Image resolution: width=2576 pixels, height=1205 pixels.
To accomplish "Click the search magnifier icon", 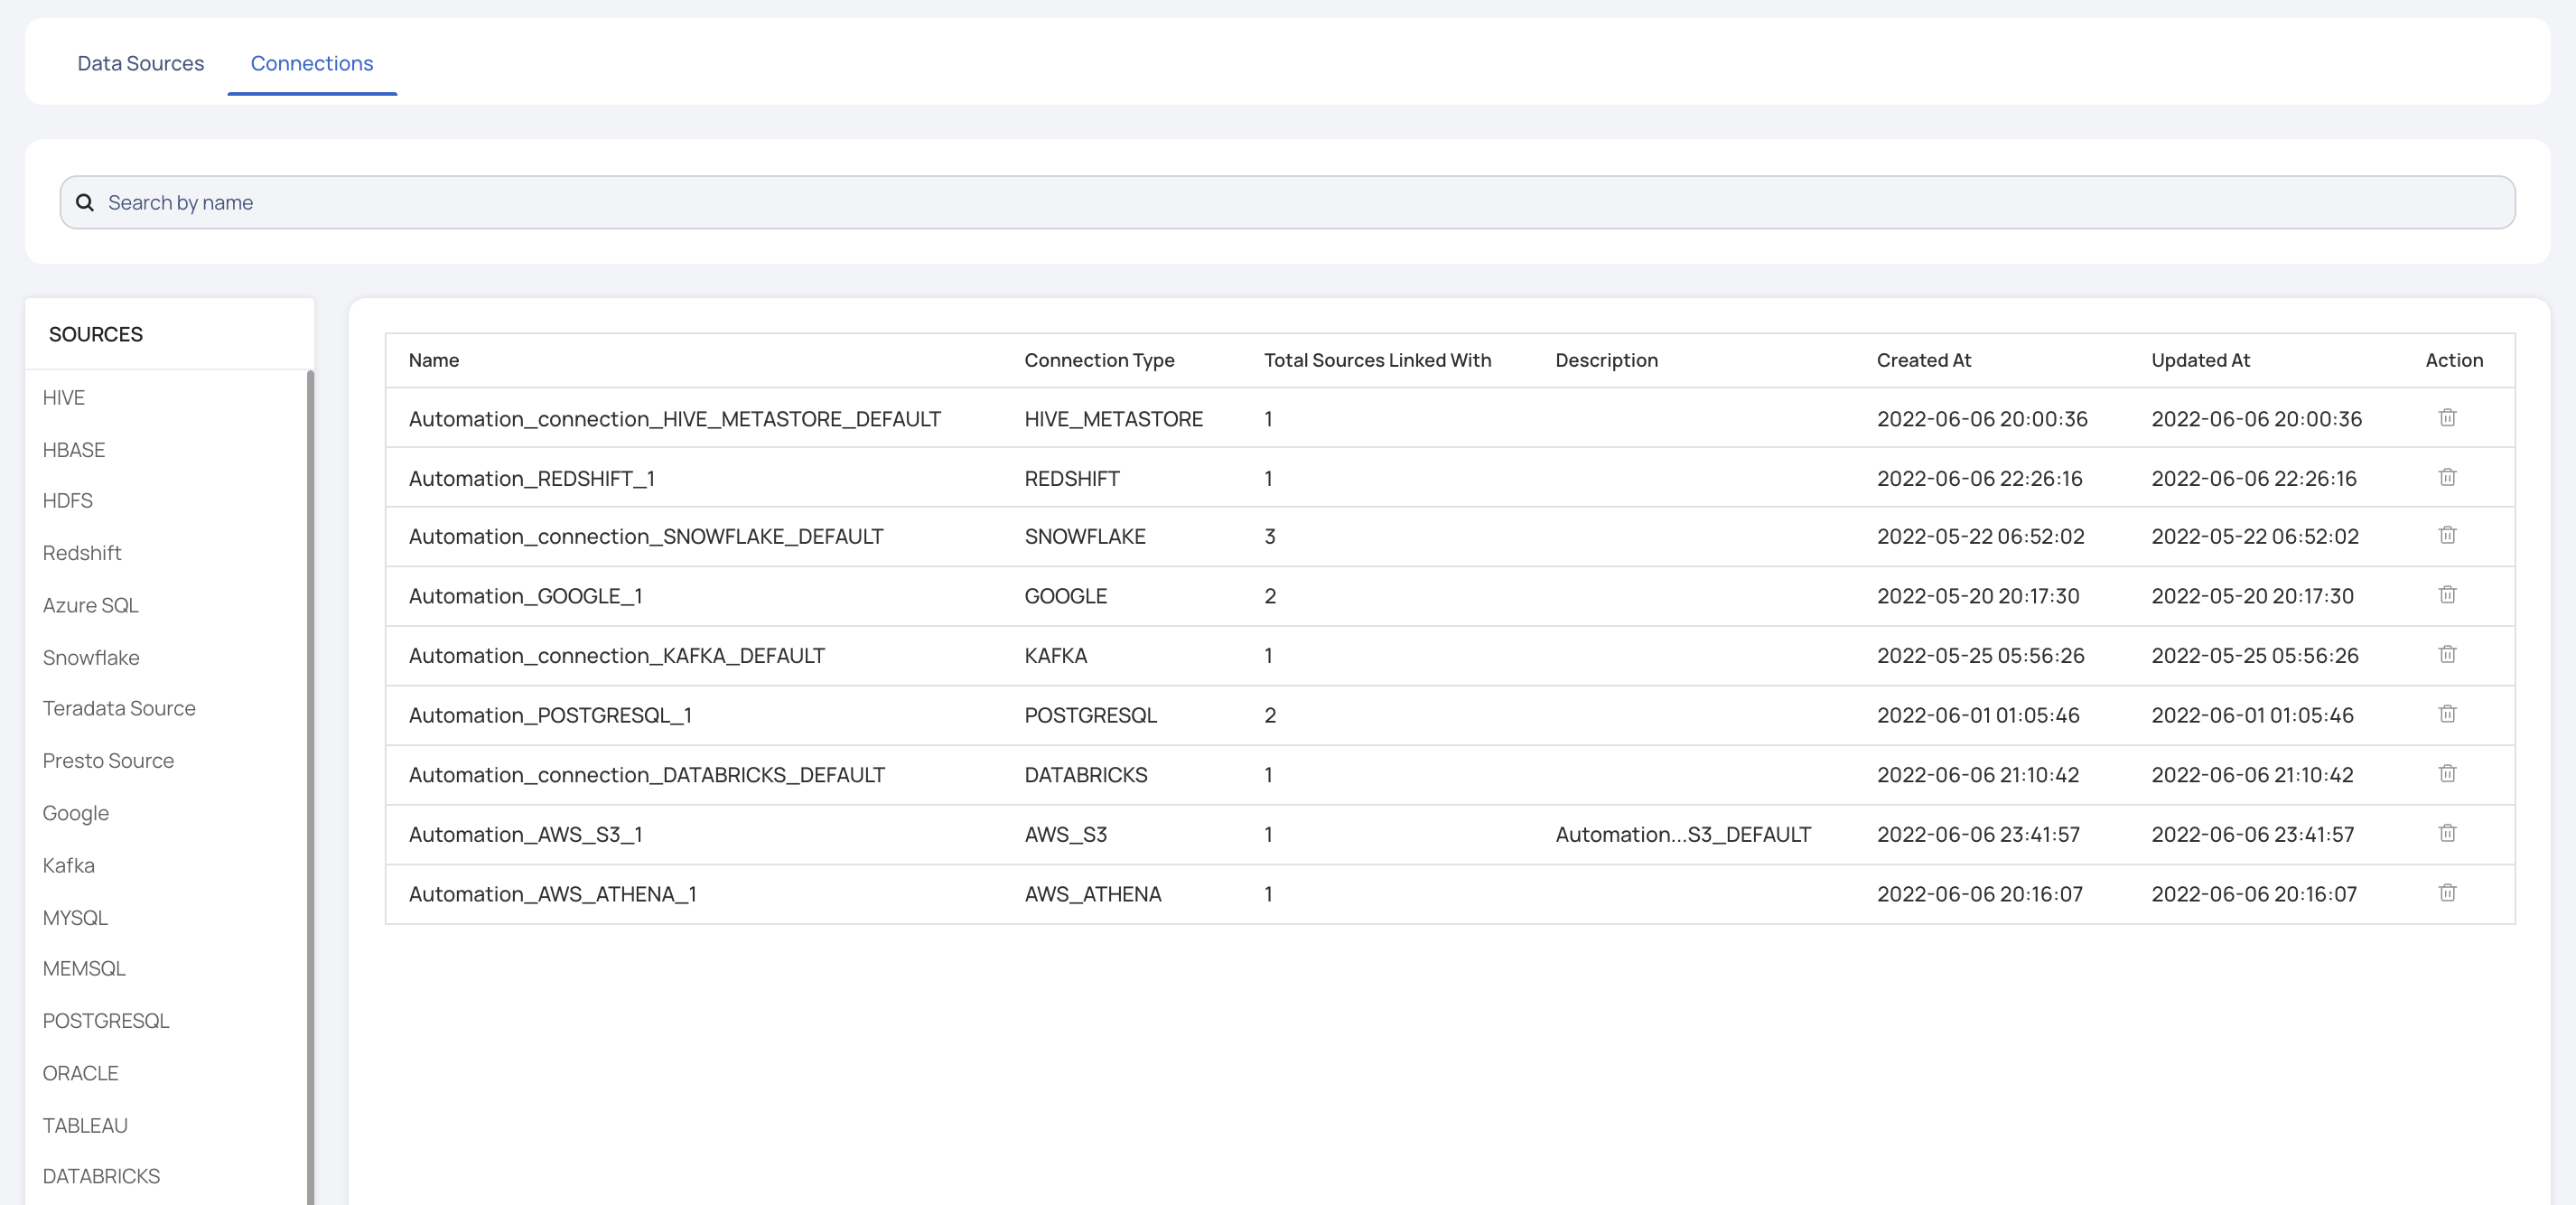I will point(85,203).
